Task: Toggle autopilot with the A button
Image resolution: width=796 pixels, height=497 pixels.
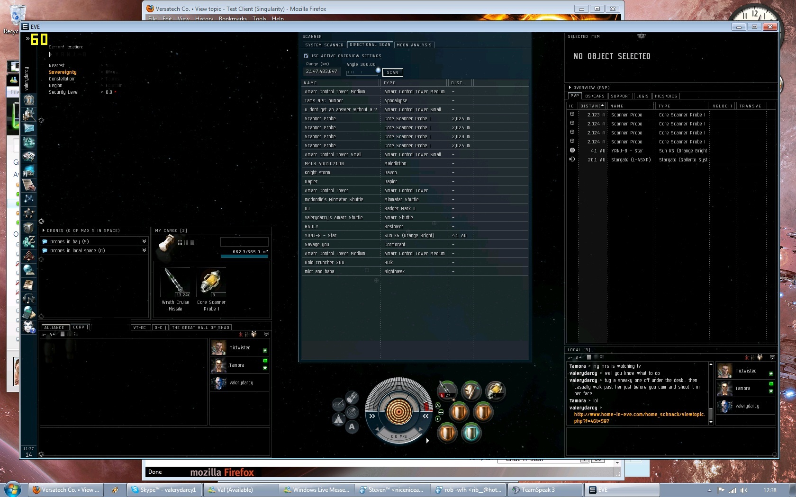Action: coord(352,426)
